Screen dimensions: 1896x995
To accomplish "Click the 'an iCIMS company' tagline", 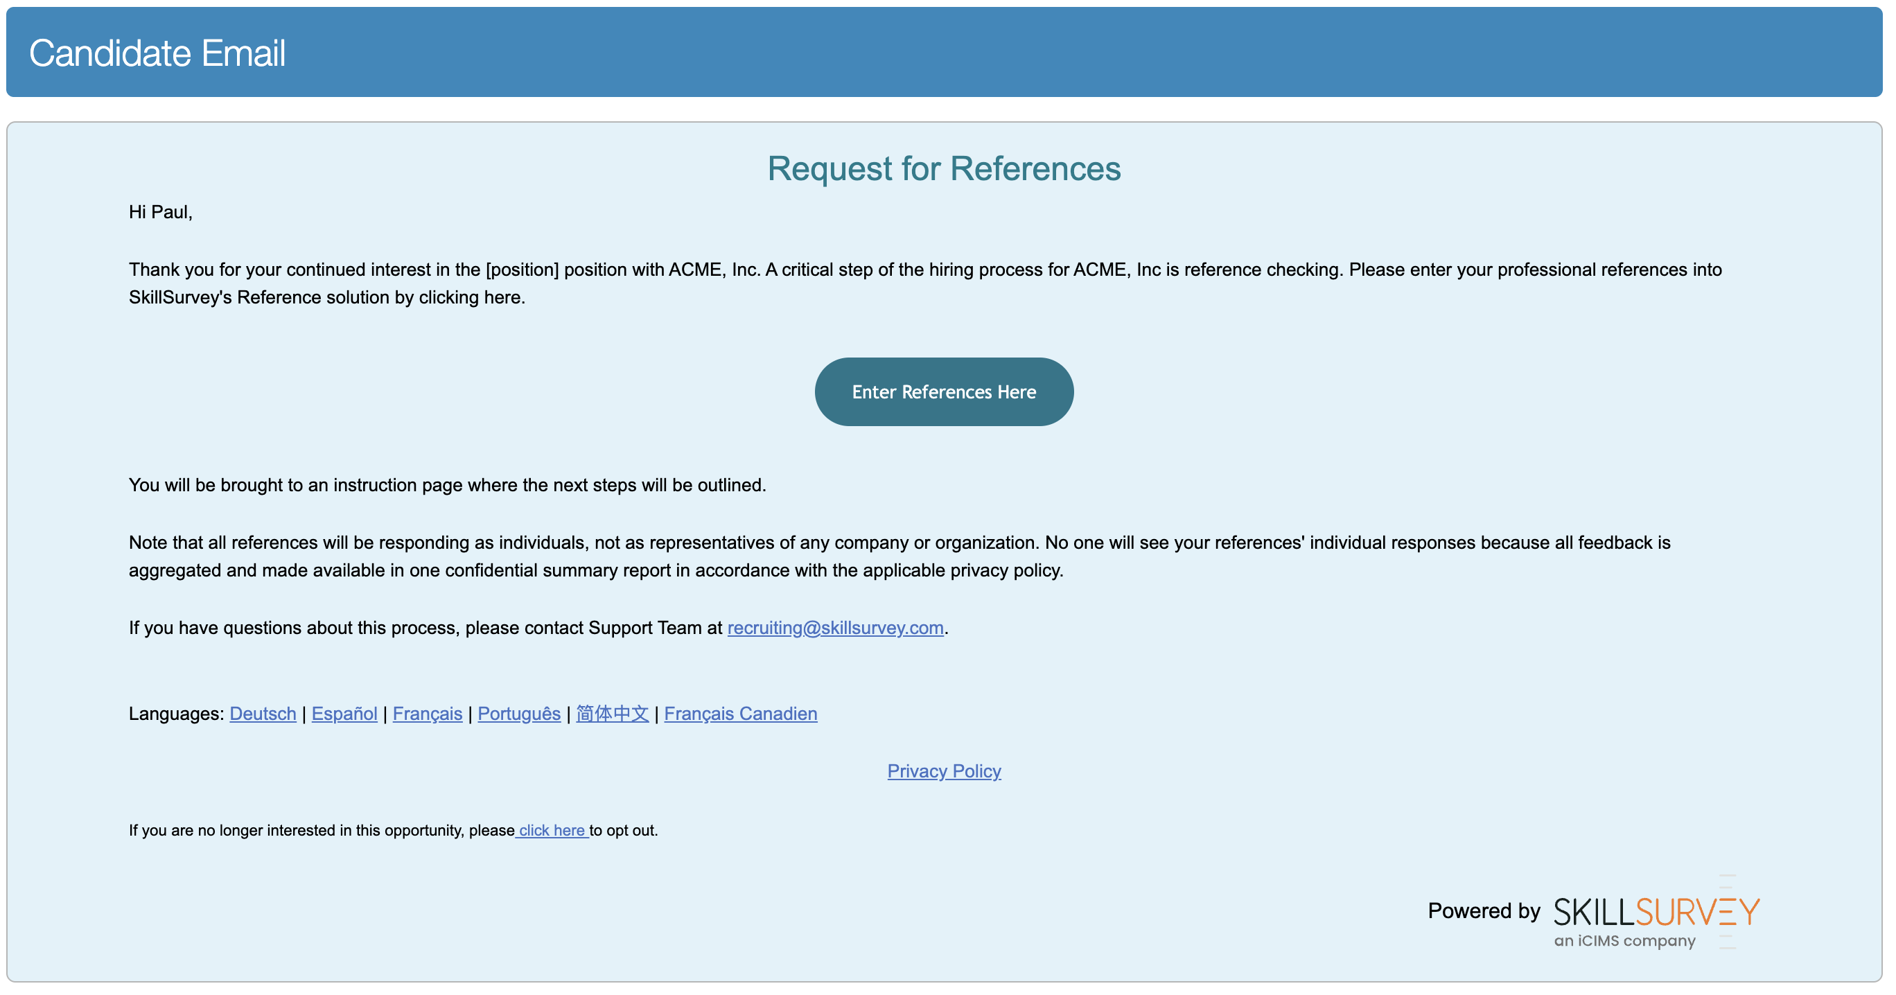I will click(1624, 940).
